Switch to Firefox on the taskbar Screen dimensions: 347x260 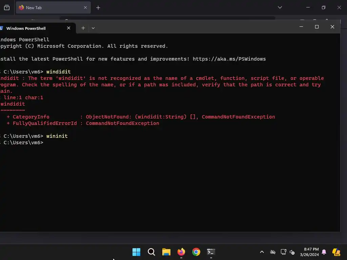click(x=181, y=252)
